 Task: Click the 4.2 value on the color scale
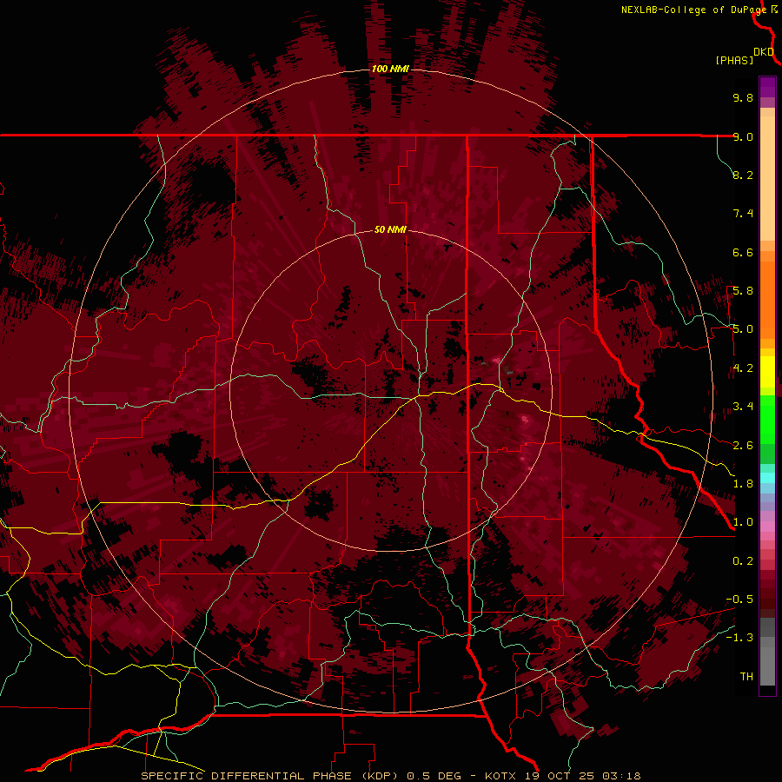click(x=743, y=368)
